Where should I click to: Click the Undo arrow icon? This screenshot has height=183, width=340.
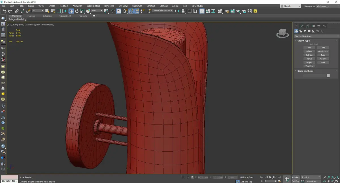coord(4,11)
